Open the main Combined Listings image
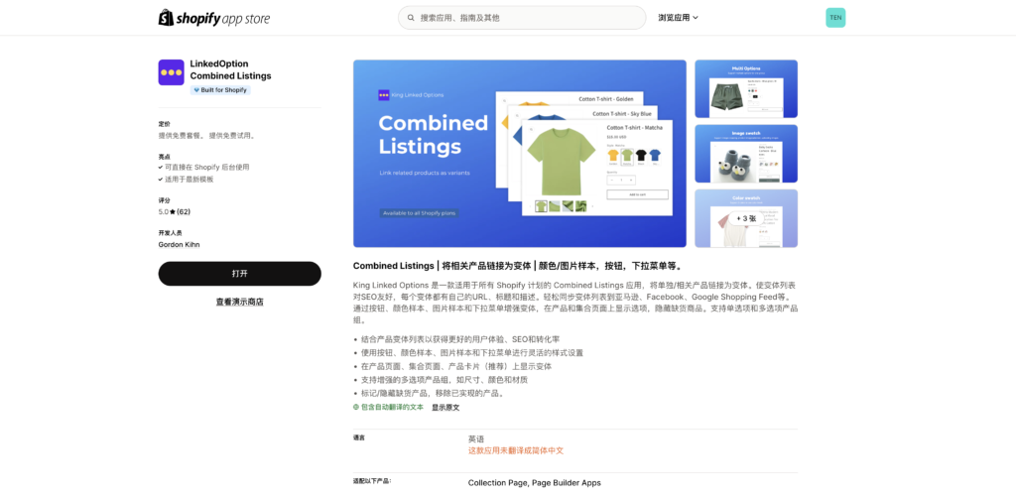 coord(520,154)
